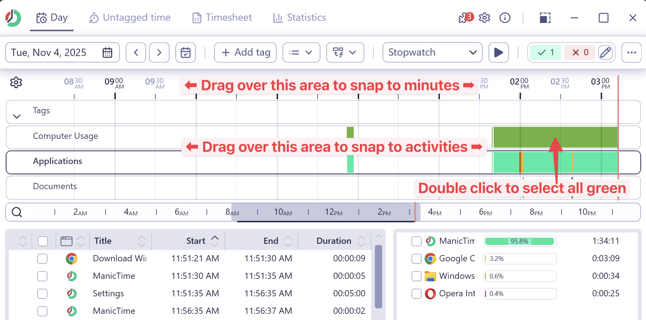Open settings via the top gear icon
This screenshot has height=320, width=646.
pyautogui.click(x=484, y=17)
